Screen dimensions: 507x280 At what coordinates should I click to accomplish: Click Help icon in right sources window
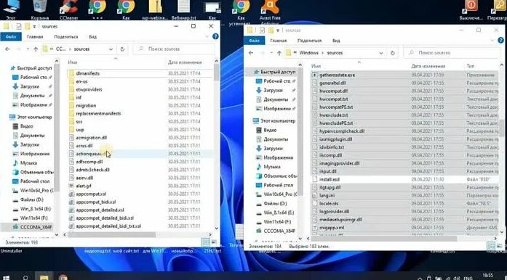pos(501,41)
